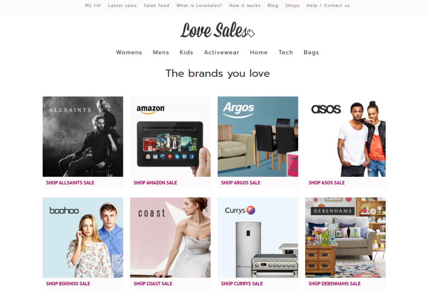Open the AllSaints brand image

click(x=83, y=136)
